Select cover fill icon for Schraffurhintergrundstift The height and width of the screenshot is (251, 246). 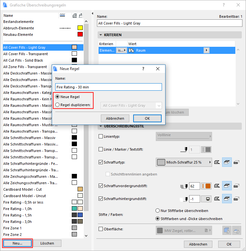[227, 199]
